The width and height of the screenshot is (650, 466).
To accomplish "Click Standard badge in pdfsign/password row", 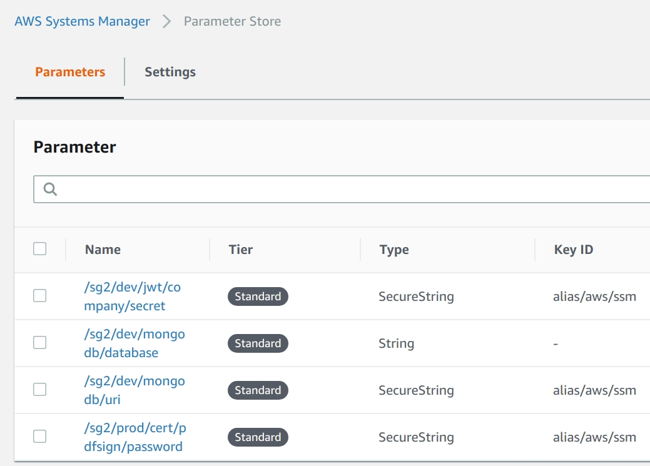I will (x=258, y=437).
